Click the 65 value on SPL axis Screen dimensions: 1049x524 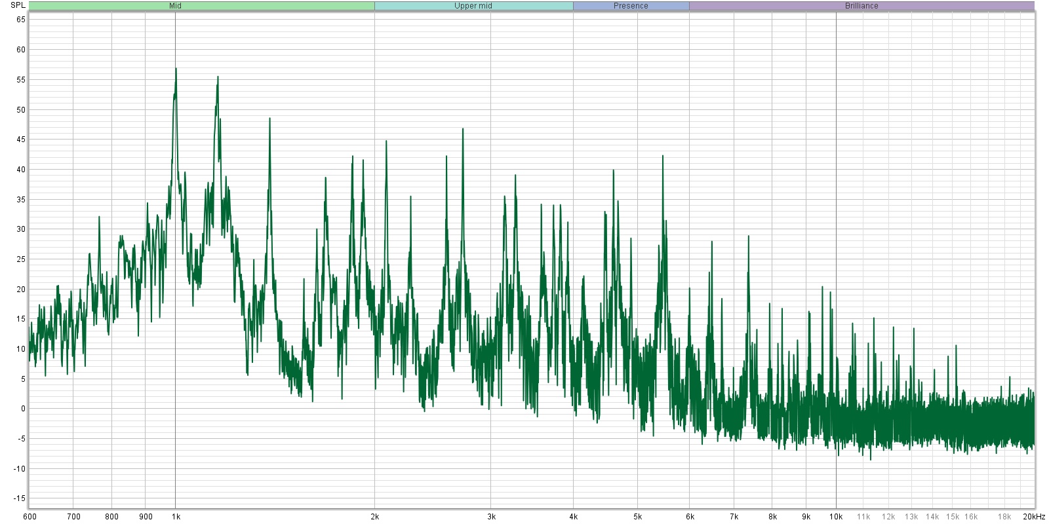(21, 20)
